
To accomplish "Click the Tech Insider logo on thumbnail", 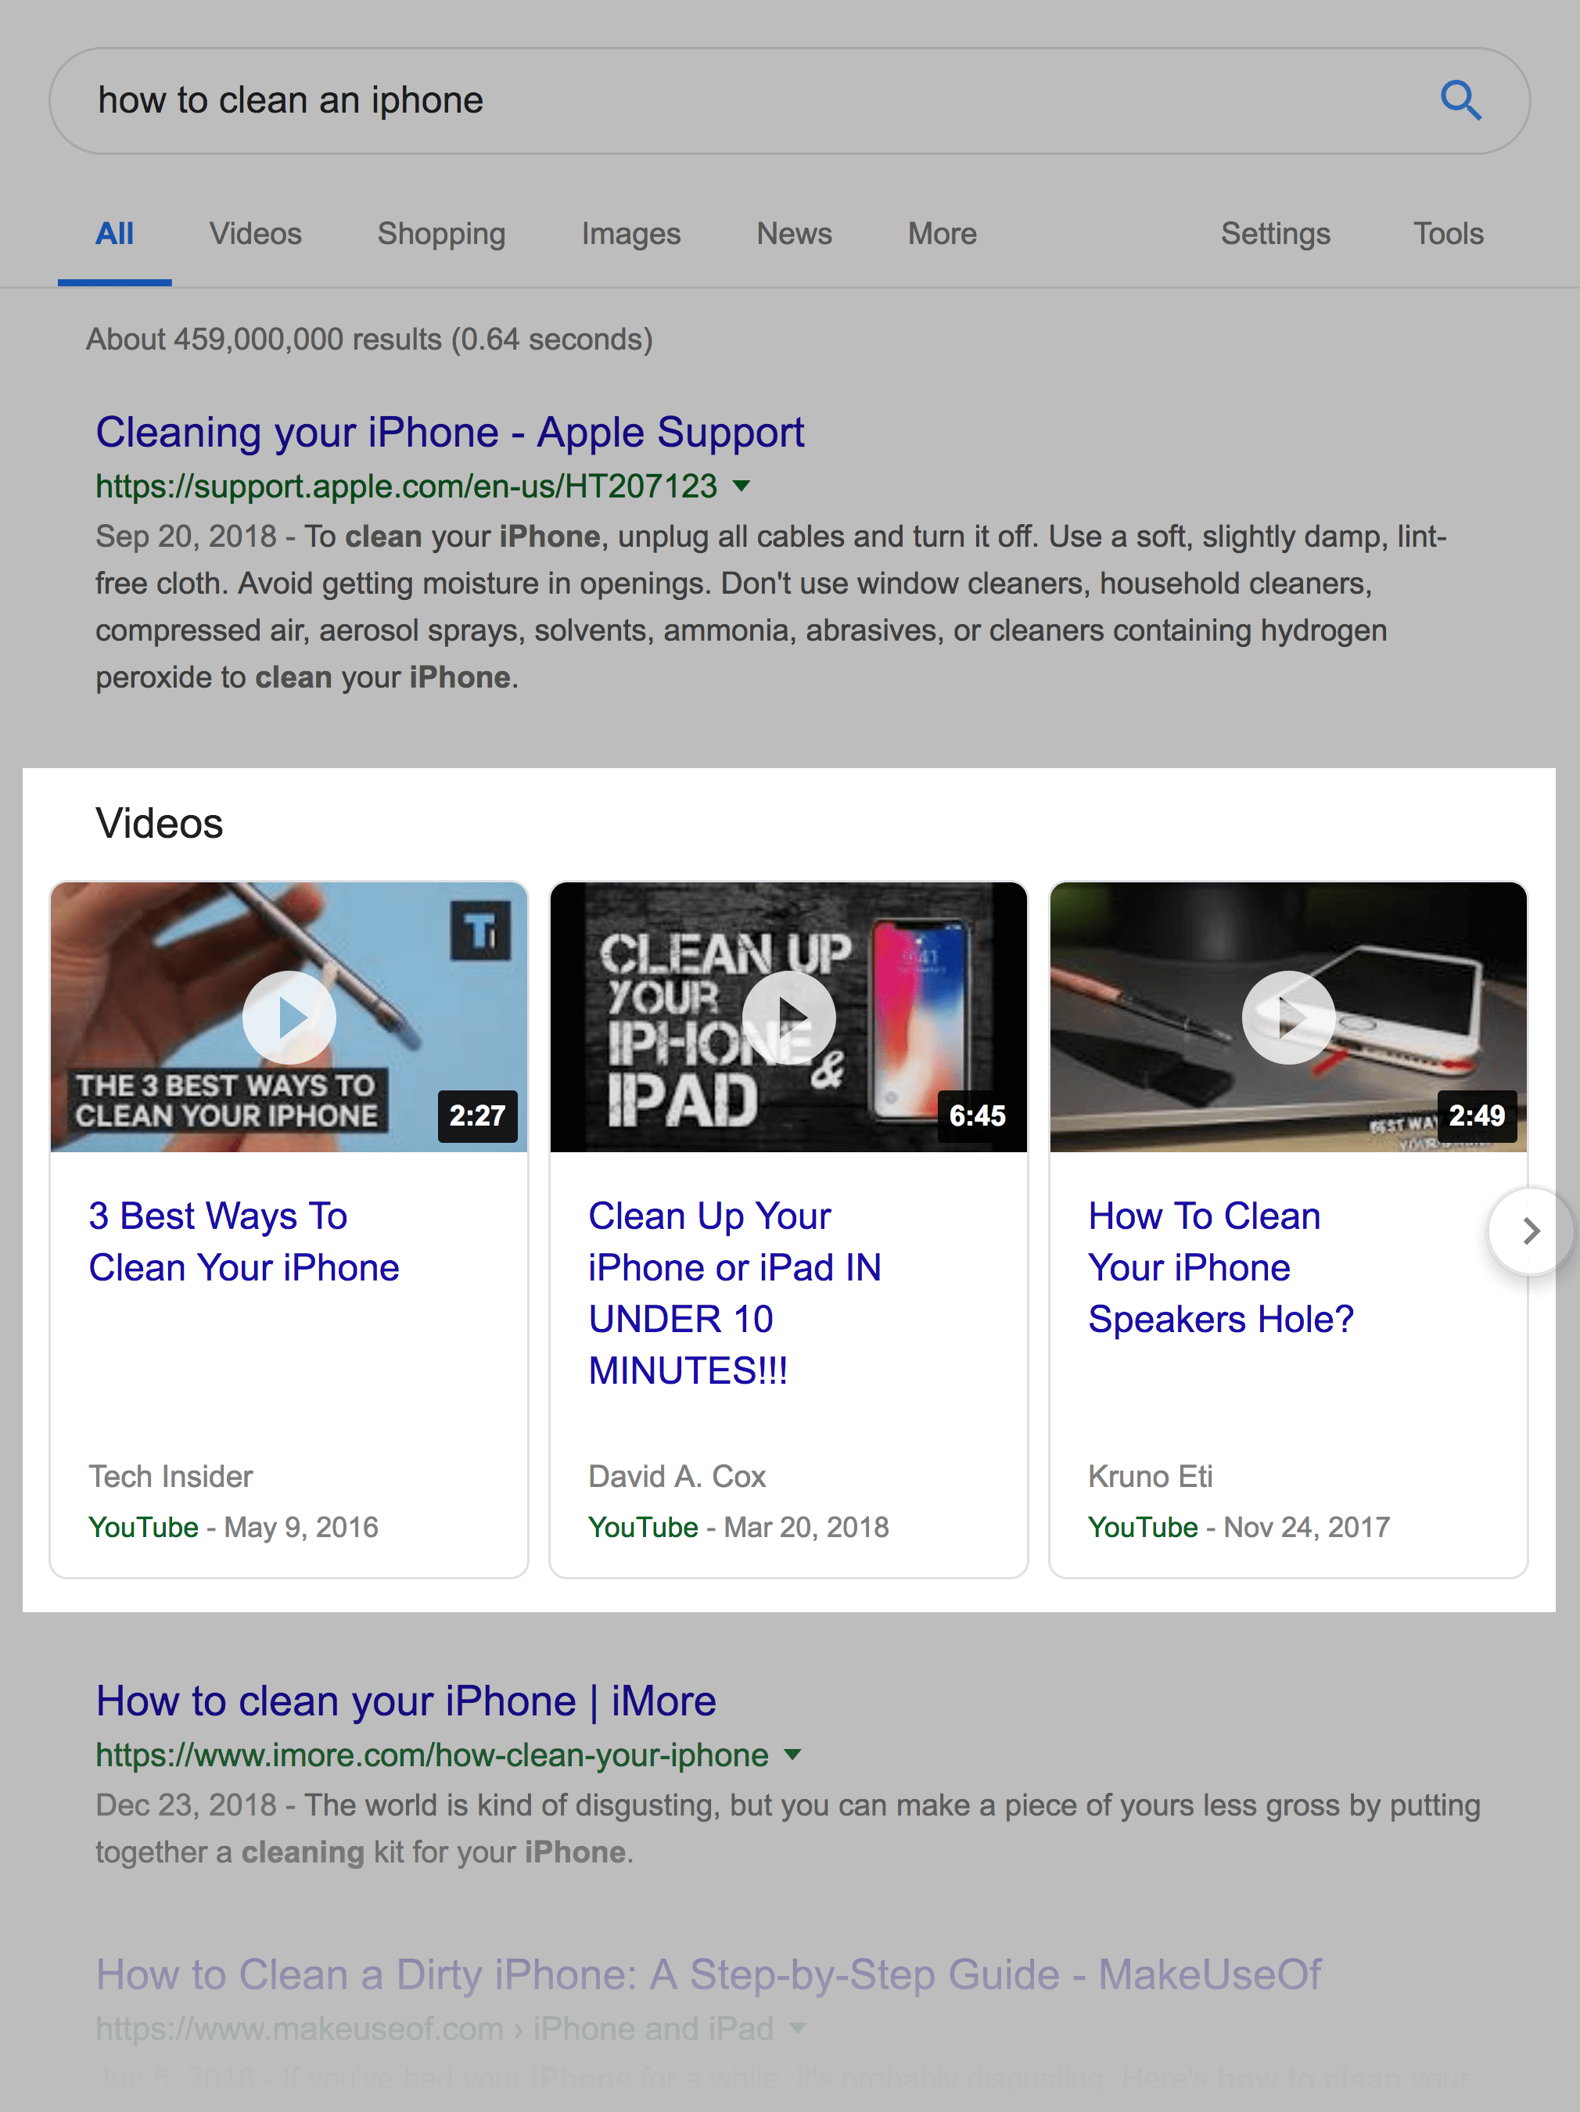I will click(x=480, y=930).
